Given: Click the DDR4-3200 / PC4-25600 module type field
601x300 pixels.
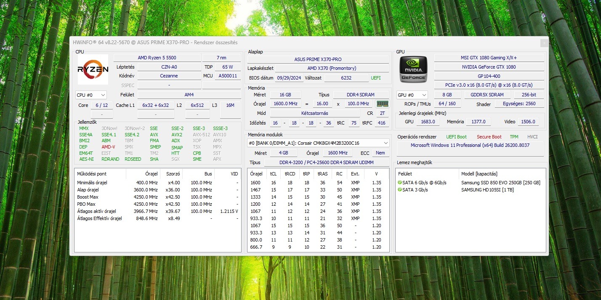Looking at the screenshot, I should click(x=326, y=162).
